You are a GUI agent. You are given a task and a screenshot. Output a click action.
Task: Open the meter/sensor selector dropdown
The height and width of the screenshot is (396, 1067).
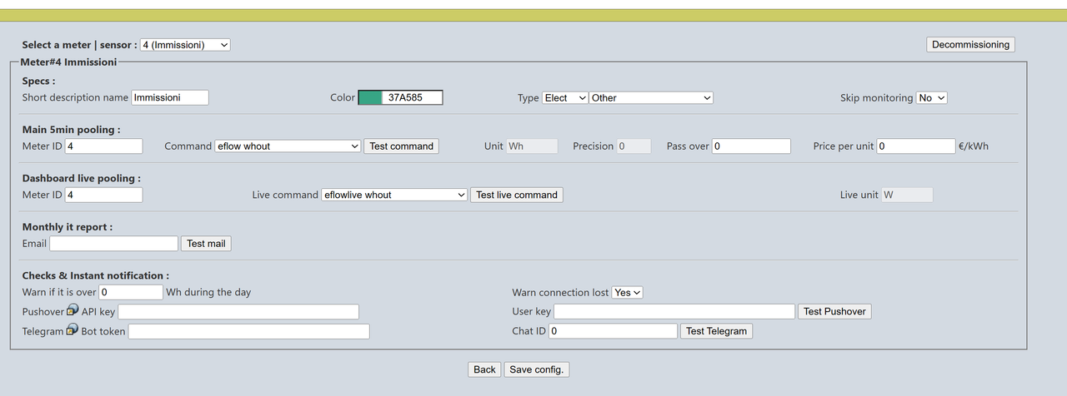coord(185,45)
